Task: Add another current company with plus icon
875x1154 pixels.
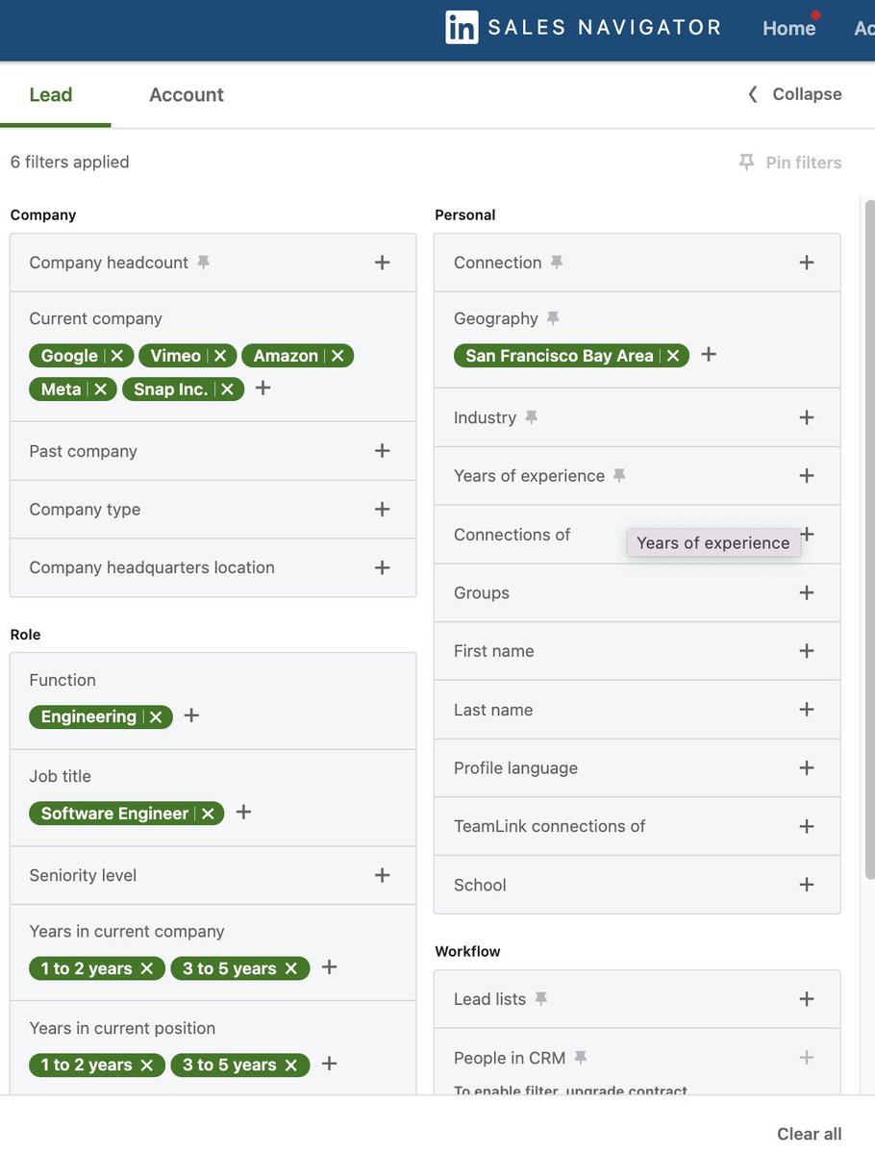Action: coord(262,389)
